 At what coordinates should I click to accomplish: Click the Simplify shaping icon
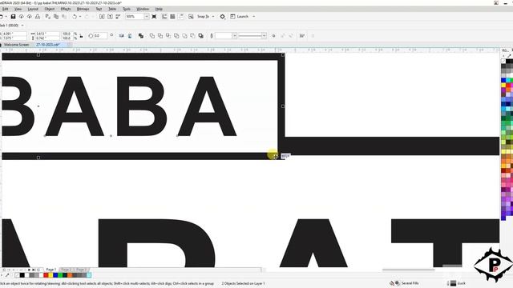pos(176,35)
